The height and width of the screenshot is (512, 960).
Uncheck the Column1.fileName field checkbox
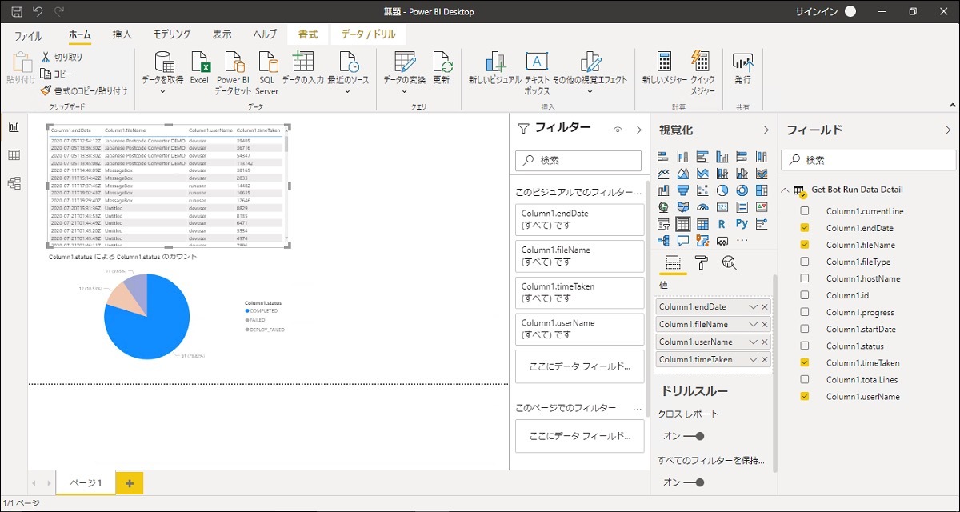tap(805, 245)
